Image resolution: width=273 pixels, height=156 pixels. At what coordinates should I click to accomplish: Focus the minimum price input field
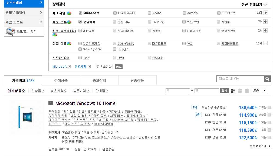pyautogui.click(x=177, y=91)
